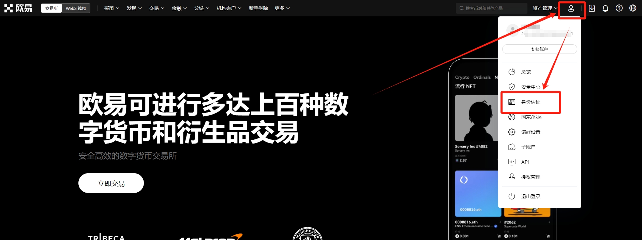Expand the 更多 dropdown menu

[282, 8]
